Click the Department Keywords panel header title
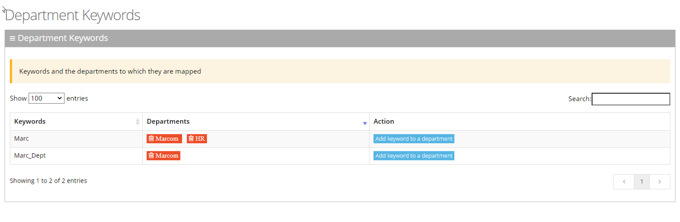Screen dimensions: 680x222 coord(63,38)
